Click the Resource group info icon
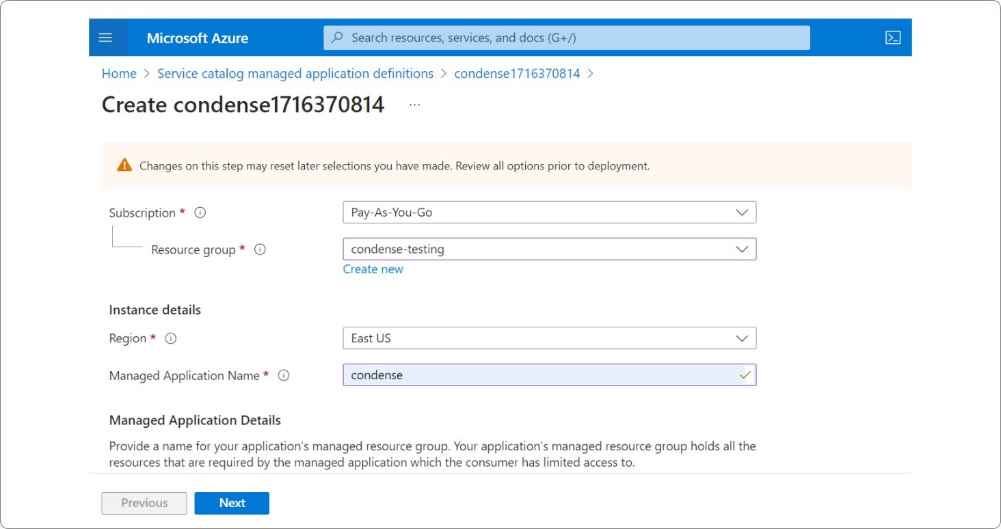 click(x=260, y=249)
